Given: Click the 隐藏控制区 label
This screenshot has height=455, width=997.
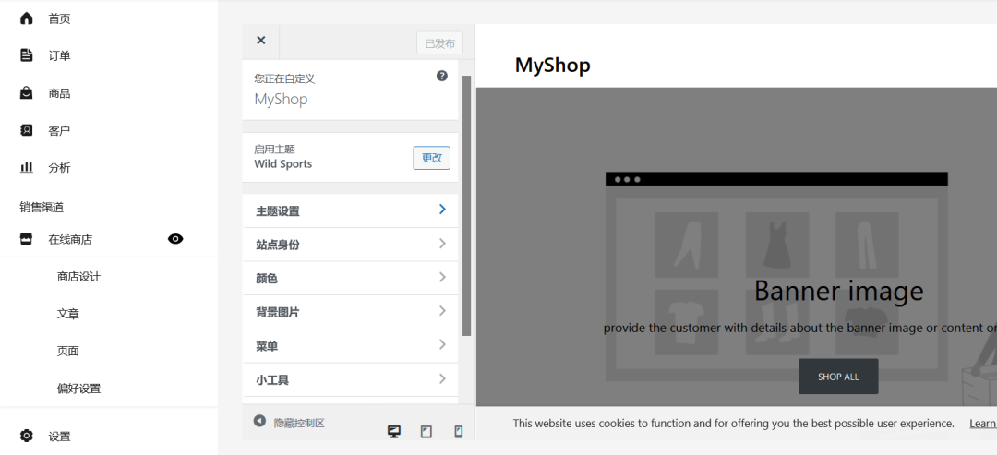Looking at the screenshot, I should 299,423.
